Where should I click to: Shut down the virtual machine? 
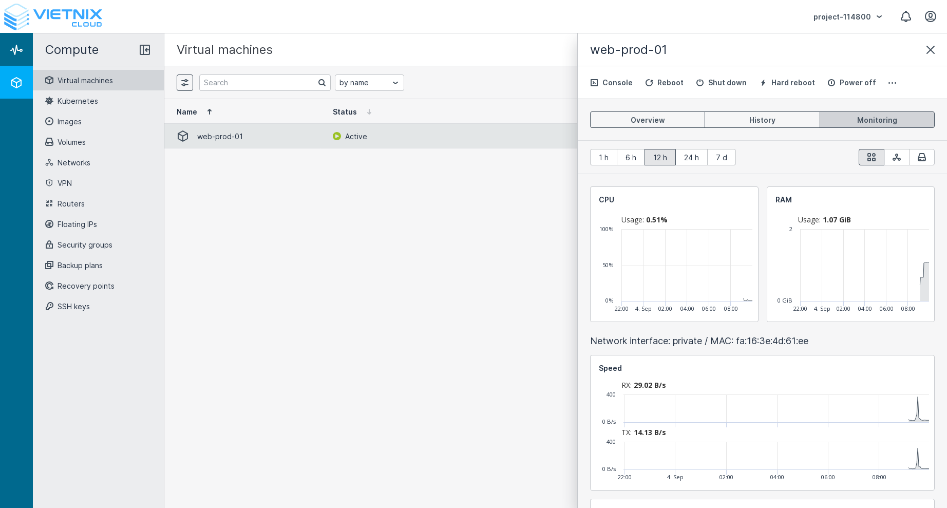click(721, 82)
